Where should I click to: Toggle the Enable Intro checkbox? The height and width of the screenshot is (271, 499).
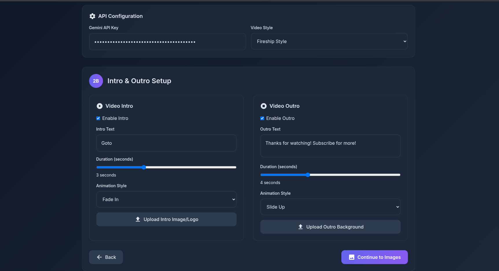tap(98, 118)
